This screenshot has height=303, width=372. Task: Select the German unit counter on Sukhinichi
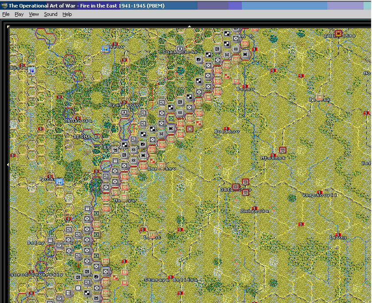coord(180,49)
